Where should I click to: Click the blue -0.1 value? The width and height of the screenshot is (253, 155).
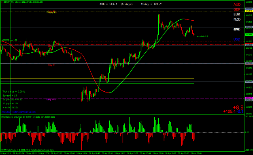240,112
